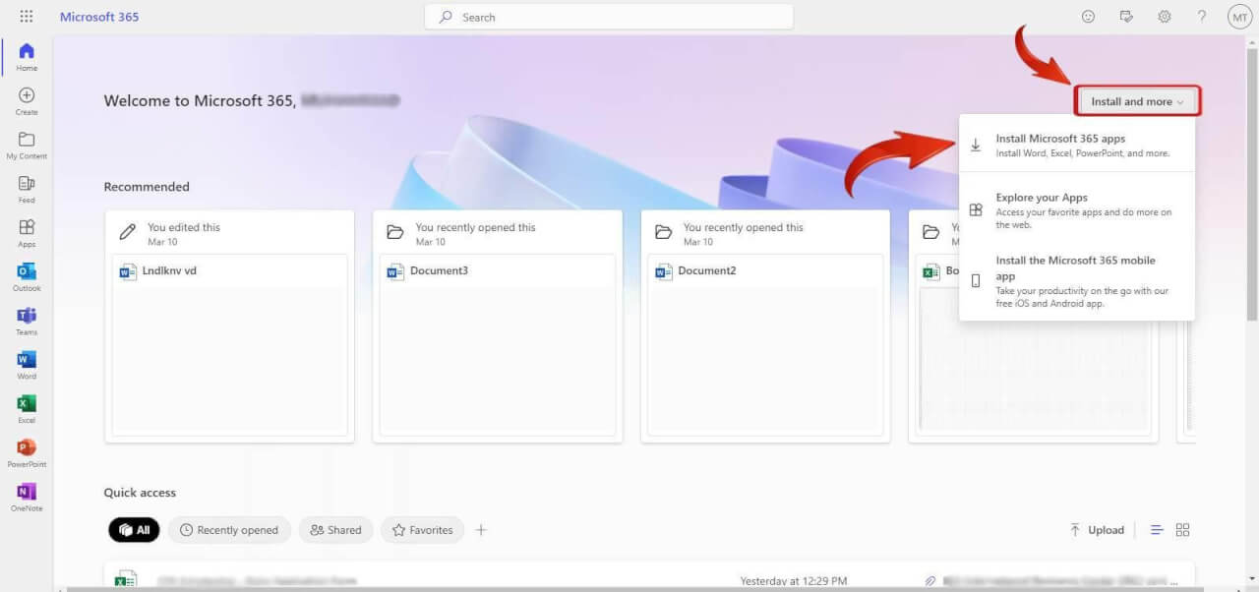Click Word icon on Lndlknv vd card

click(128, 271)
